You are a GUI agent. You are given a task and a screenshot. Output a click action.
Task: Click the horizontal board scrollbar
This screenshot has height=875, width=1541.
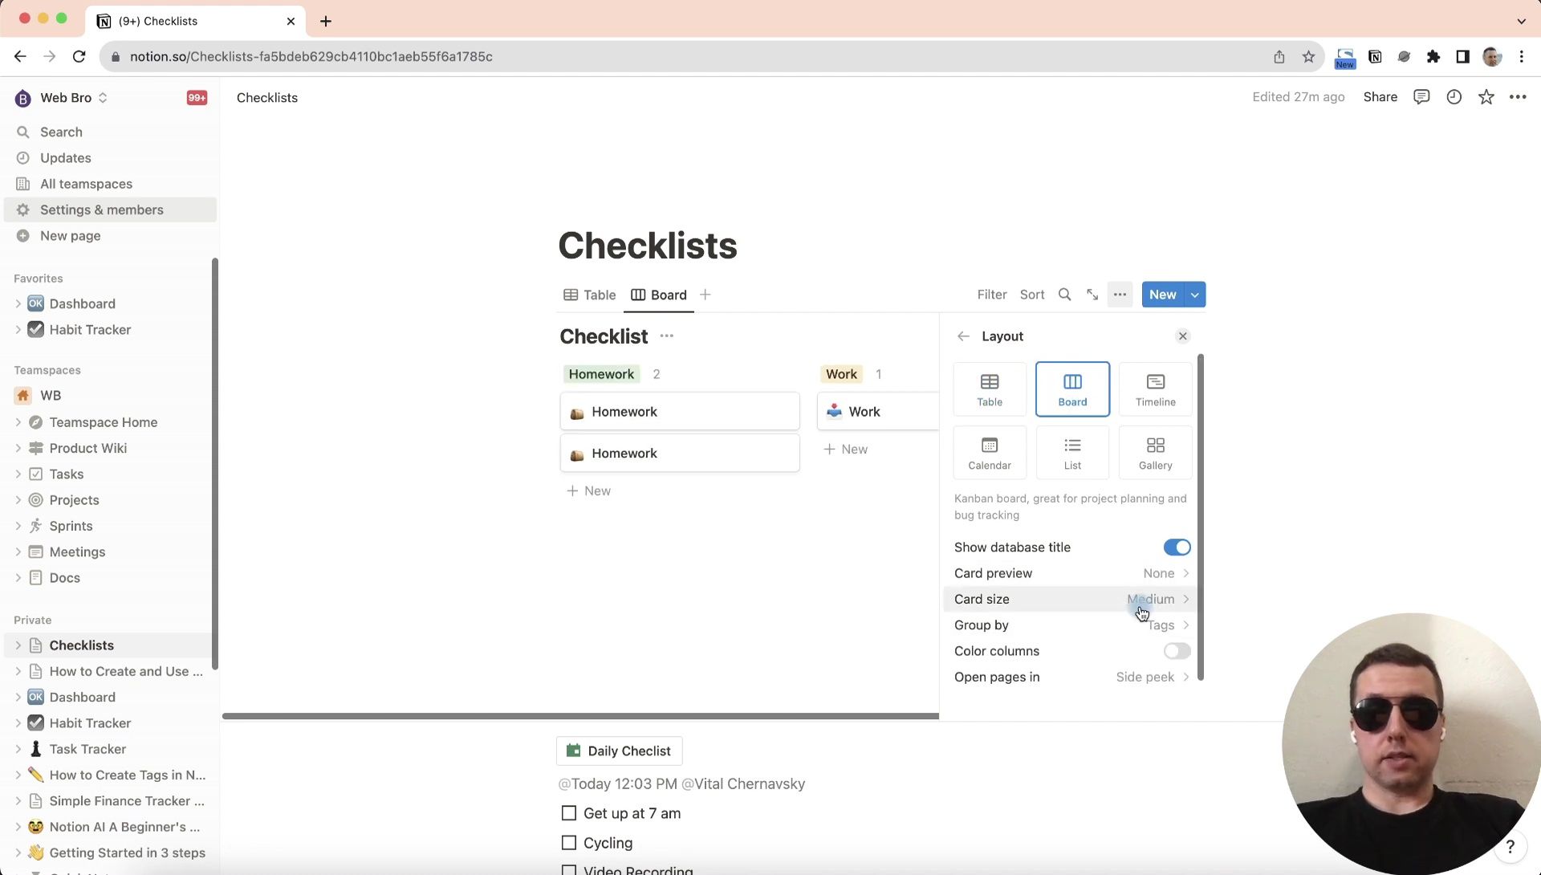point(580,716)
